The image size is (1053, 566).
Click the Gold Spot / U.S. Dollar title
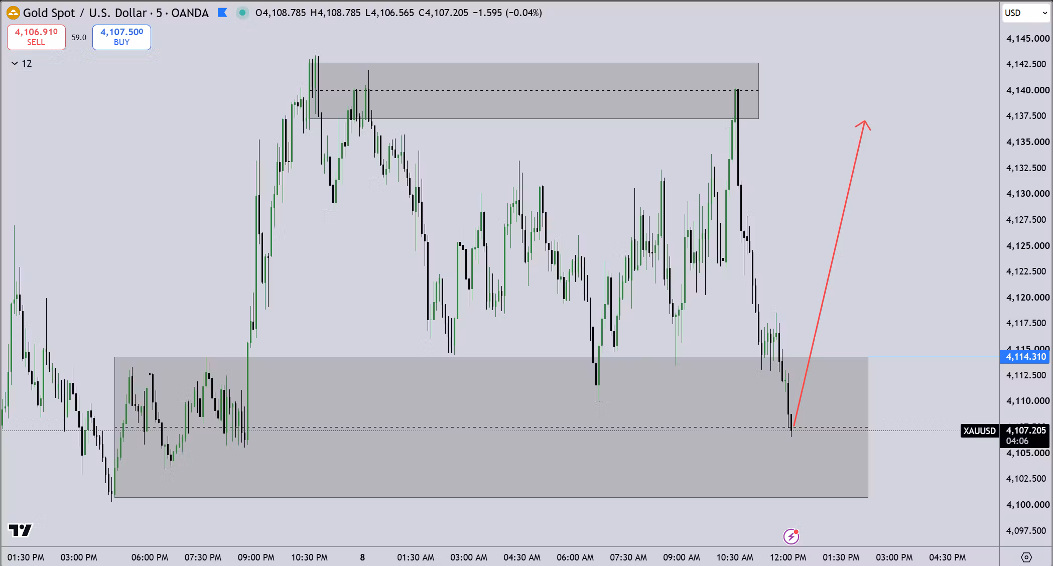85,13
